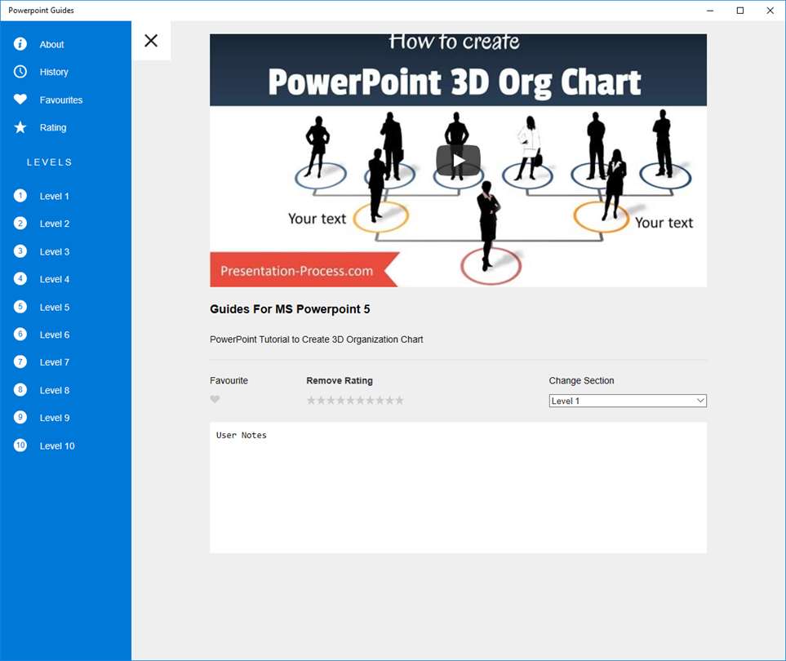Rate the guide five stars
The width and height of the screenshot is (786, 661).
pyautogui.click(x=350, y=400)
